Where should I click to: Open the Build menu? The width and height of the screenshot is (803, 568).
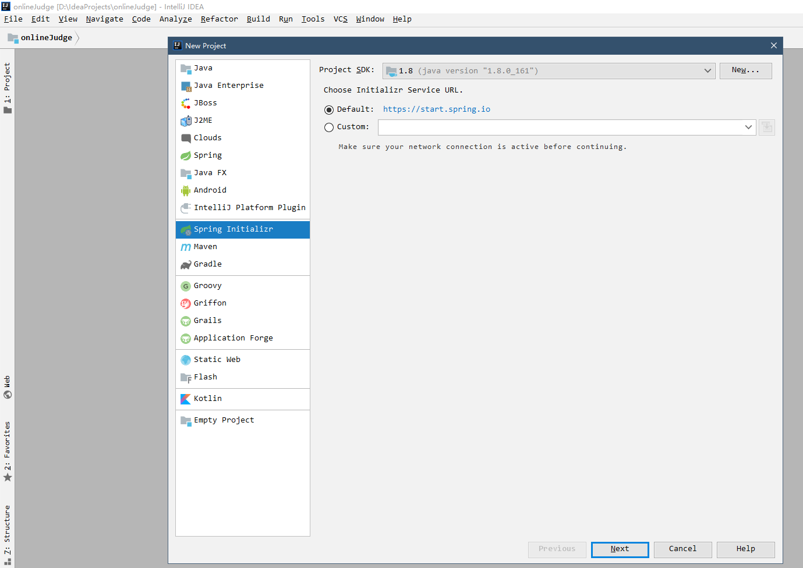coord(259,19)
